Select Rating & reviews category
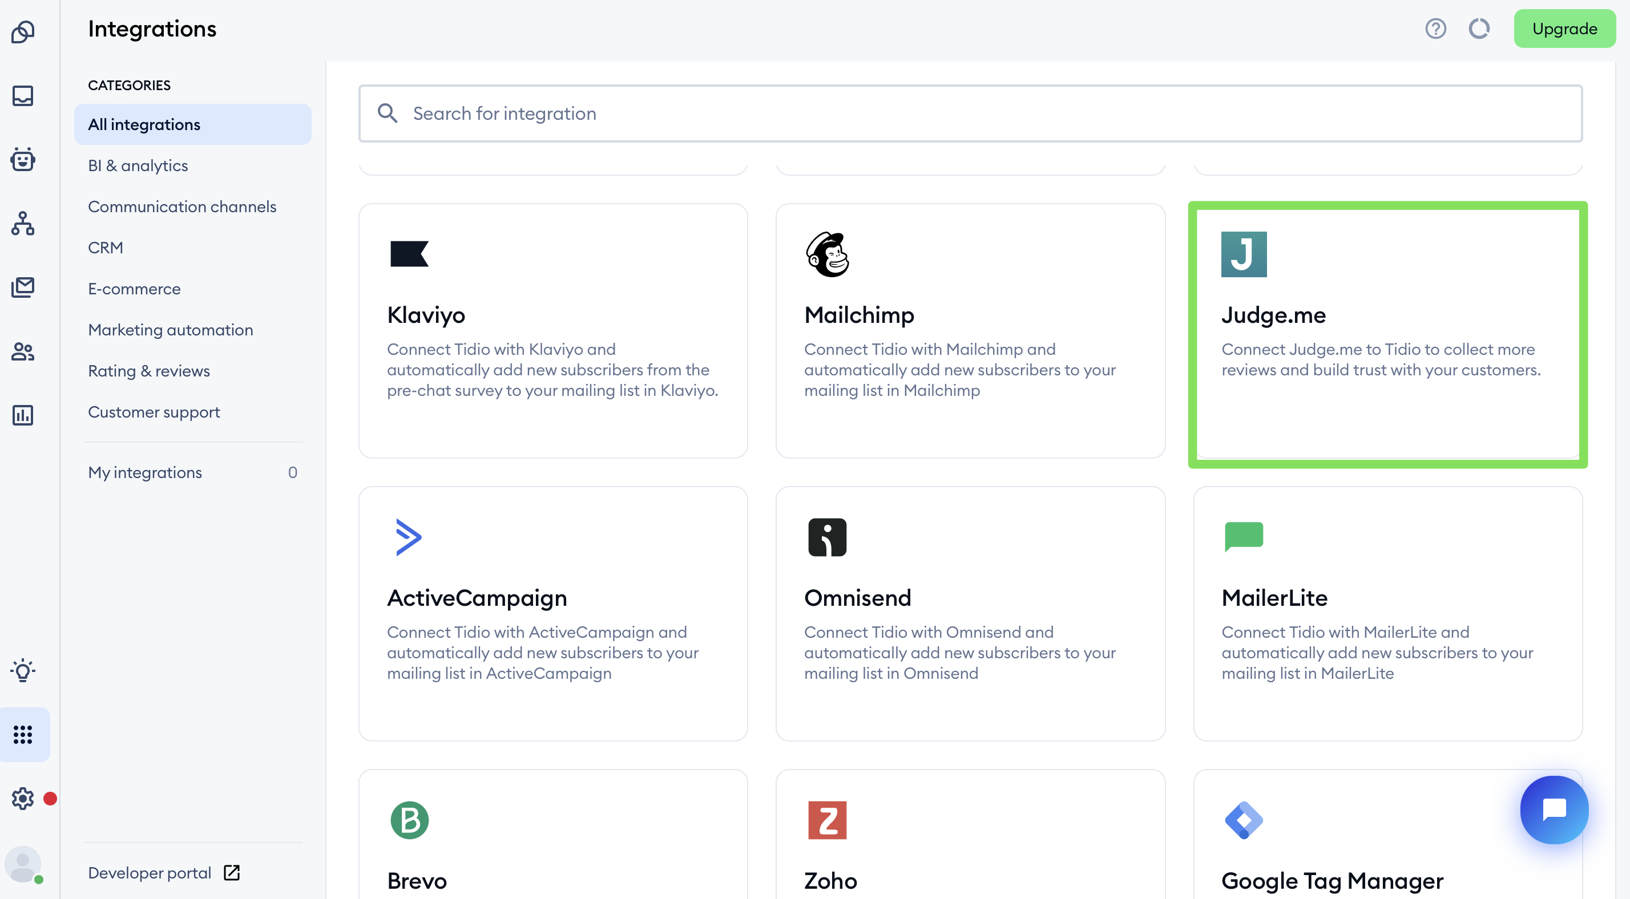Screen dimensions: 1630x899 point(149,371)
